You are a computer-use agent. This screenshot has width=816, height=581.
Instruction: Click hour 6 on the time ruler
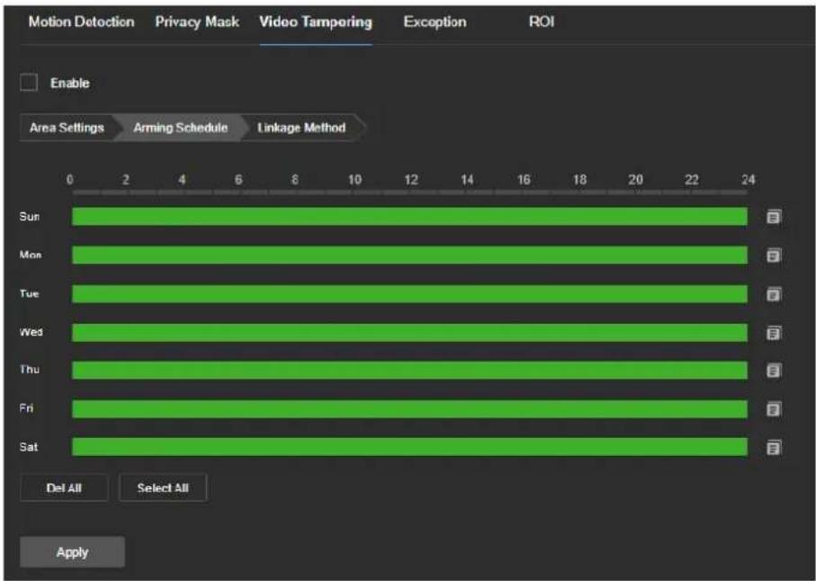[x=238, y=180]
